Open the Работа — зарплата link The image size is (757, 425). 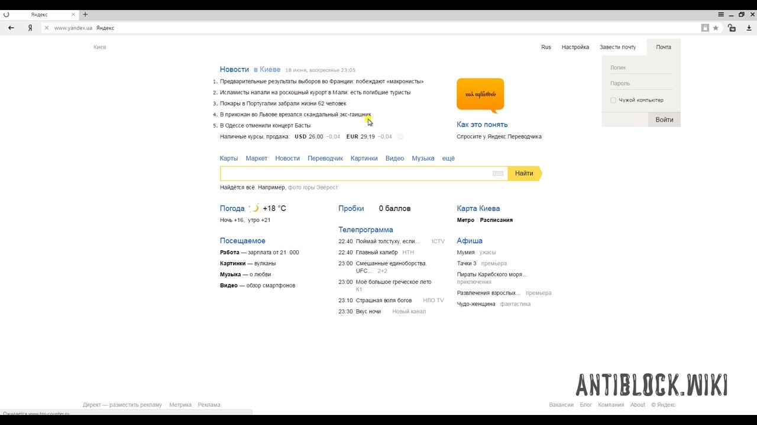pyautogui.click(x=260, y=253)
